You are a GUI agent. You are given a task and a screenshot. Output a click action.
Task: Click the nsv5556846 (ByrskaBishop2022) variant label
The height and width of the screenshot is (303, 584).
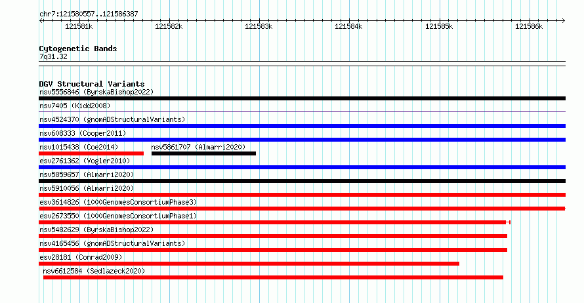coord(96,92)
